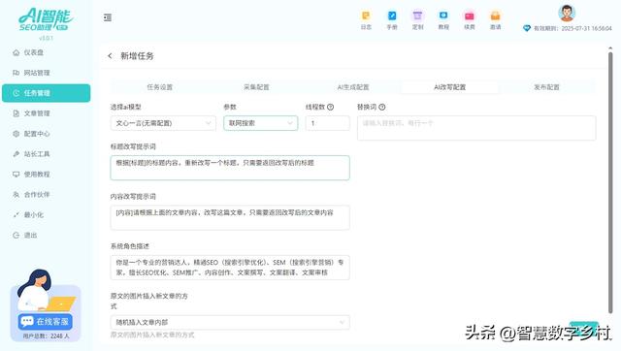Switch to AI生成配置 tab

(x=353, y=87)
